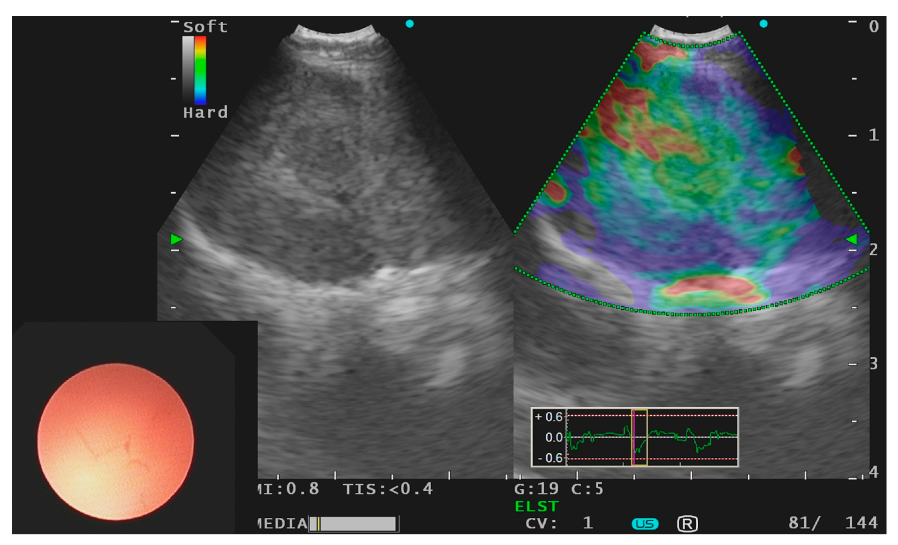
Task: Click cyan orientation dot on B-mode image
Action: pos(410,24)
